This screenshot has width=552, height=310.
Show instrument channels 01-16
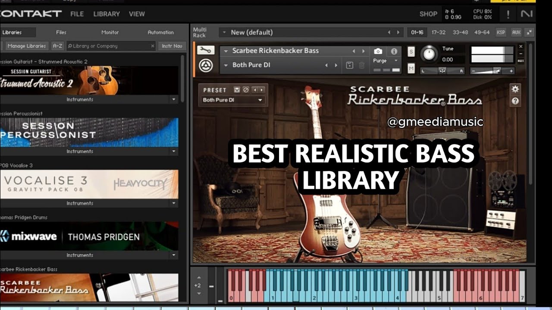pyautogui.click(x=417, y=32)
